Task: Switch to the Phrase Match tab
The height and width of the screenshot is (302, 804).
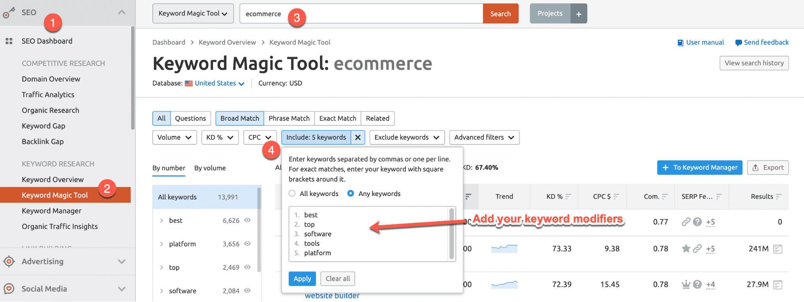Action: point(289,118)
